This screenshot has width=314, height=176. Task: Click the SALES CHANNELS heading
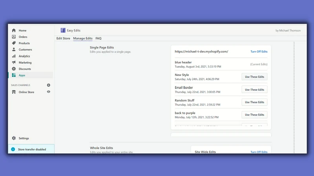point(20,85)
